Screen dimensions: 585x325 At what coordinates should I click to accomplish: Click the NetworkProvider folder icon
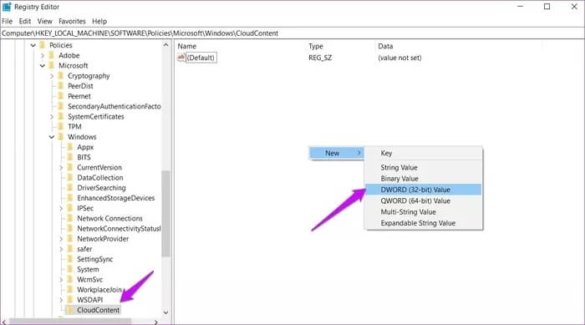tap(70, 239)
